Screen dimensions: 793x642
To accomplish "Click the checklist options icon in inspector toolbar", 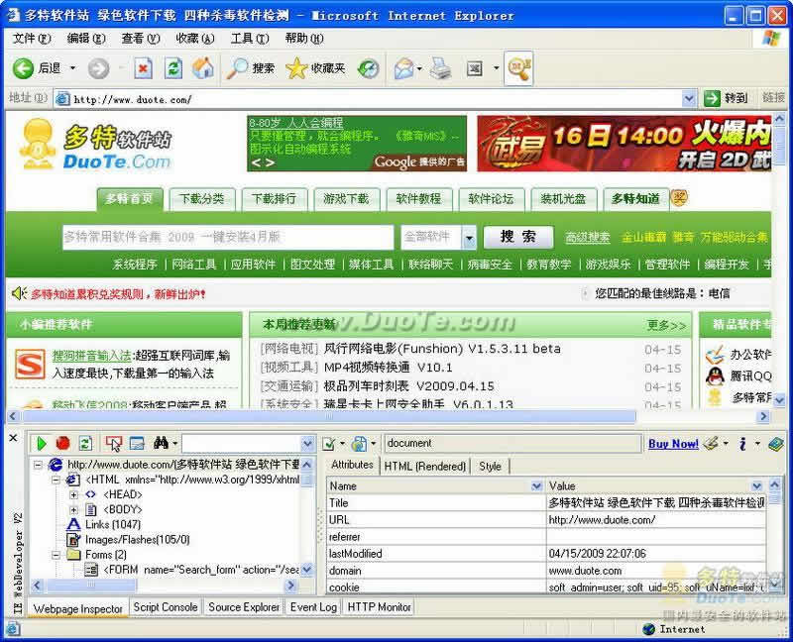I will point(329,444).
